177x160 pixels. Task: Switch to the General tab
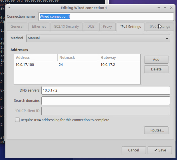pos(17,27)
